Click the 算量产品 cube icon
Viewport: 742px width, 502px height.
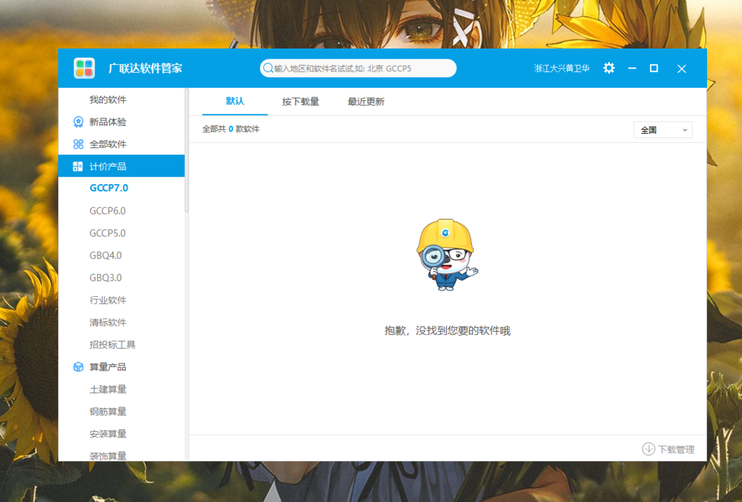coord(78,367)
